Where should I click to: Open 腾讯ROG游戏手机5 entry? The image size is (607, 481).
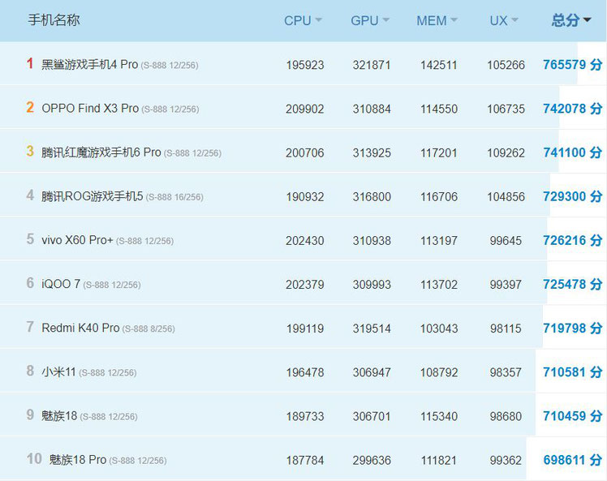pos(93,196)
